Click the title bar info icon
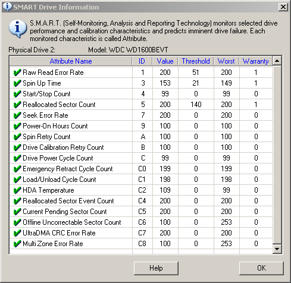291x283 pixels. 7,7
